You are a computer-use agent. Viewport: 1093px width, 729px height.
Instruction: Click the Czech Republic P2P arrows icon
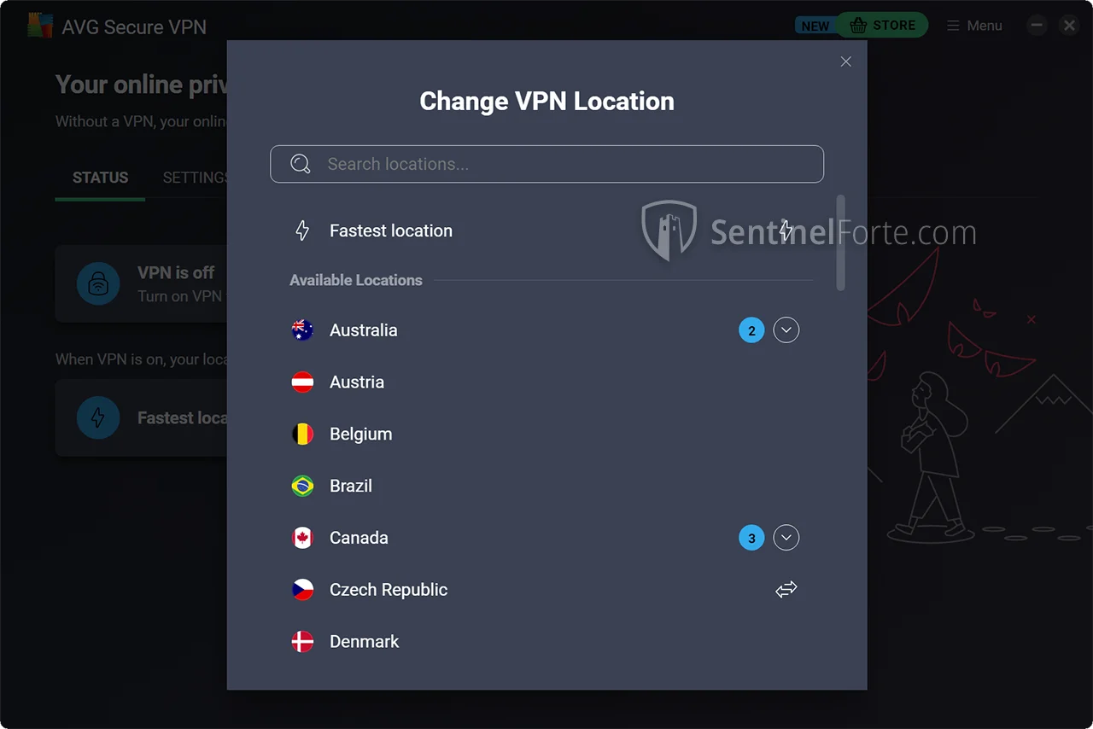coord(786,589)
